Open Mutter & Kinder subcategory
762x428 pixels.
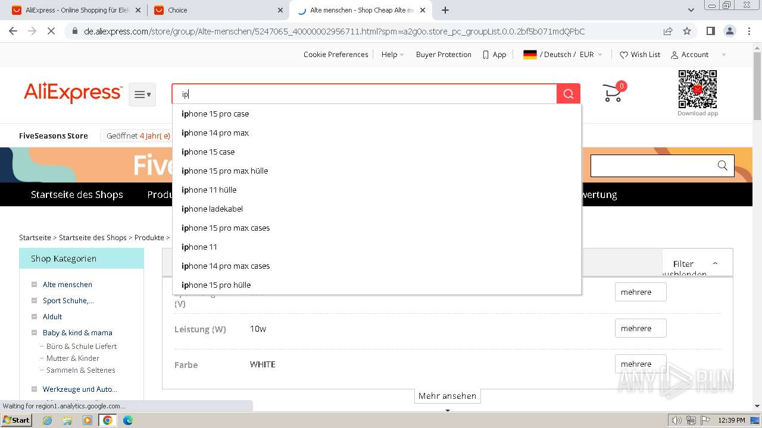click(x=73, y=358)
